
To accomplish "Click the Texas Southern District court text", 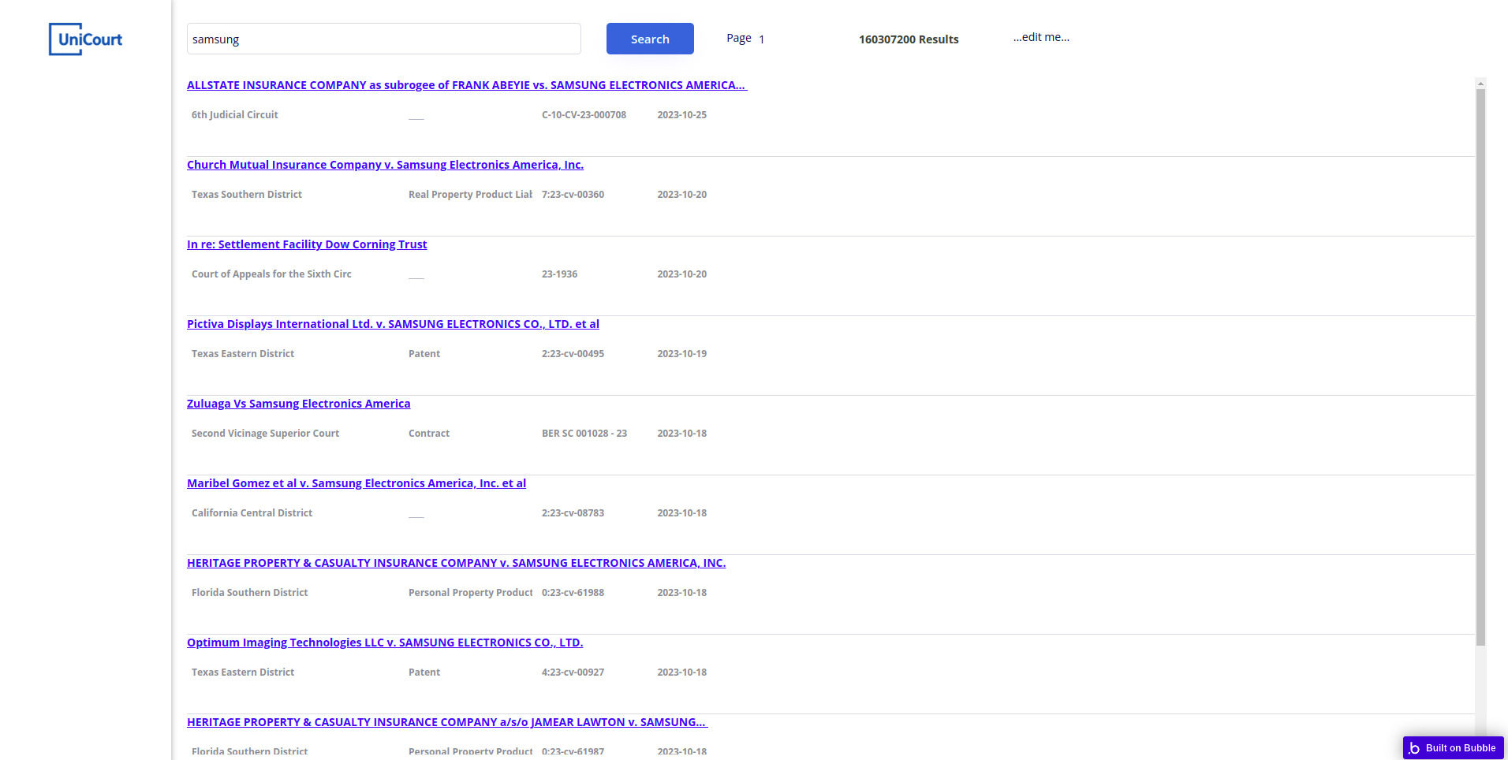I will click(247, 195).
